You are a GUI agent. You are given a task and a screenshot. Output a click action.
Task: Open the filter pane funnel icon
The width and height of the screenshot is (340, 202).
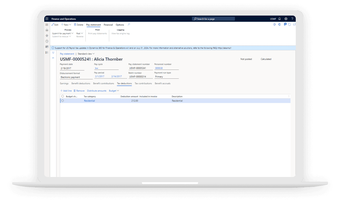(53, 53)
